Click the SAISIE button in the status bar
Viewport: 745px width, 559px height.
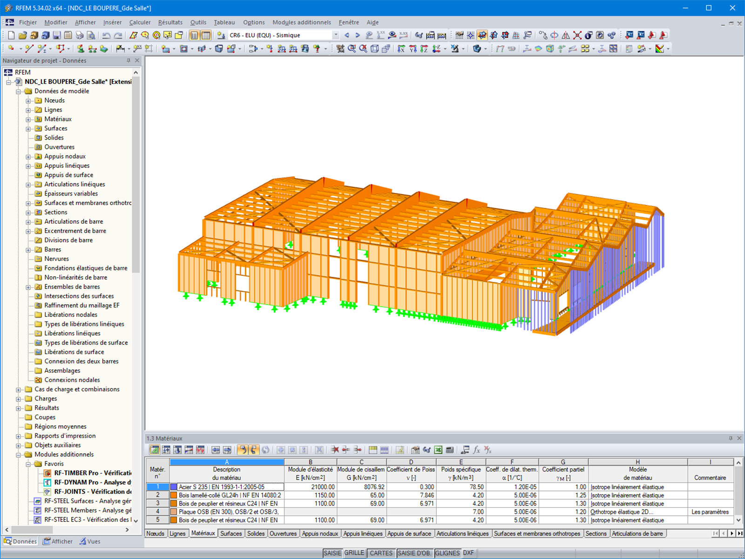tap(332, 553)
